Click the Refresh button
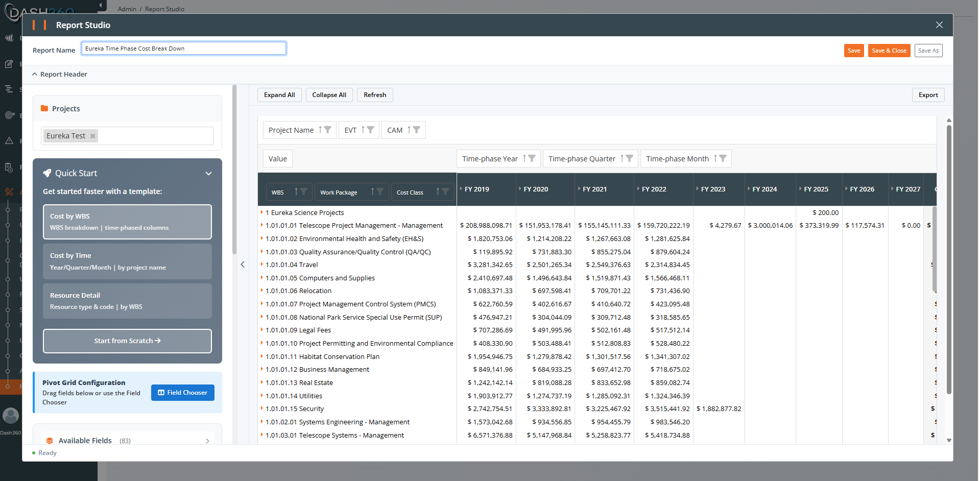 375,95
